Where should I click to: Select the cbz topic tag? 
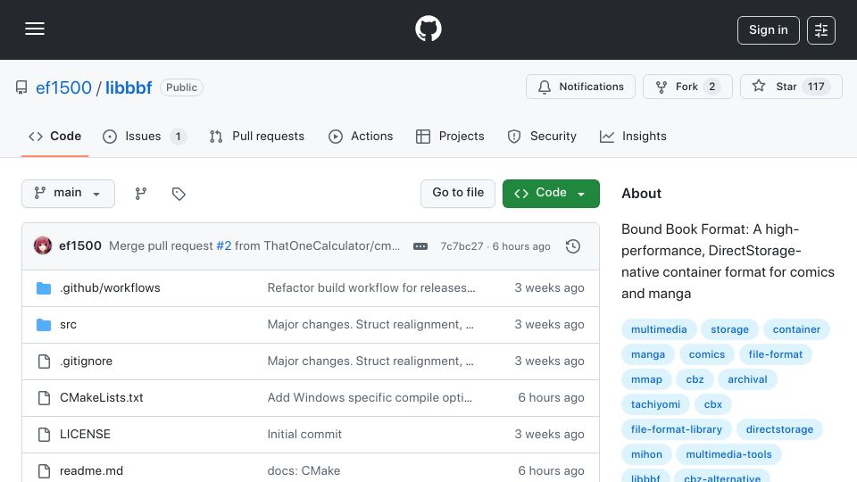click(695, 380)
